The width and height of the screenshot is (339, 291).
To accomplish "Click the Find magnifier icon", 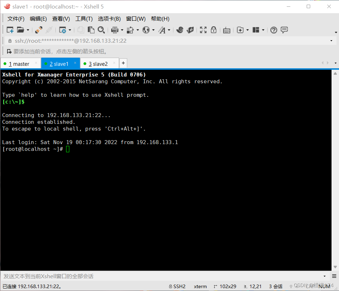I will click(101, 30).
